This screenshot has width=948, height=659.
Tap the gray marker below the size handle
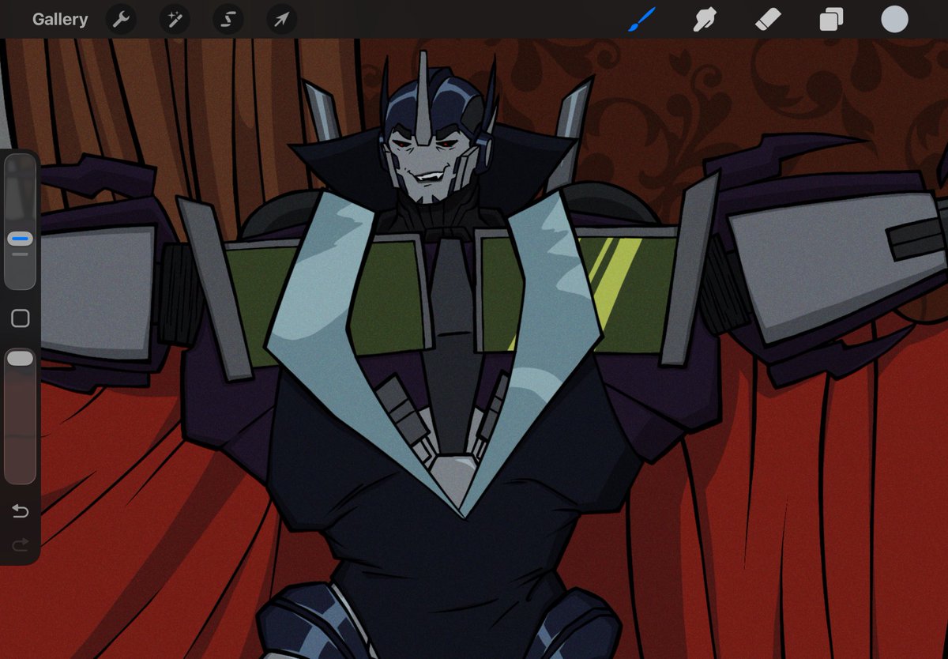[20, 255]
